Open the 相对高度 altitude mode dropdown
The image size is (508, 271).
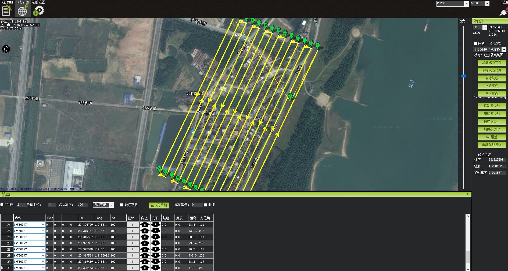112,205
